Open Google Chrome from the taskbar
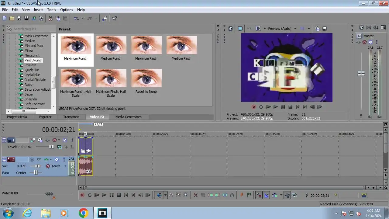The image size is (389, 219). point(83,213)
